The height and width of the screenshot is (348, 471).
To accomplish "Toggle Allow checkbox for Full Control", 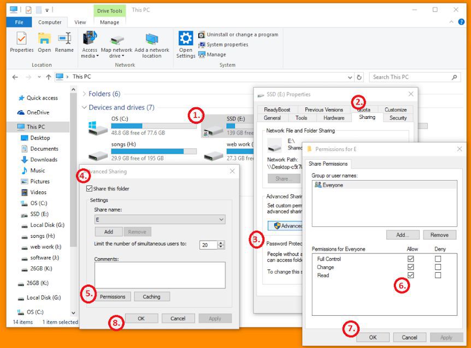I will coord(410,259).
